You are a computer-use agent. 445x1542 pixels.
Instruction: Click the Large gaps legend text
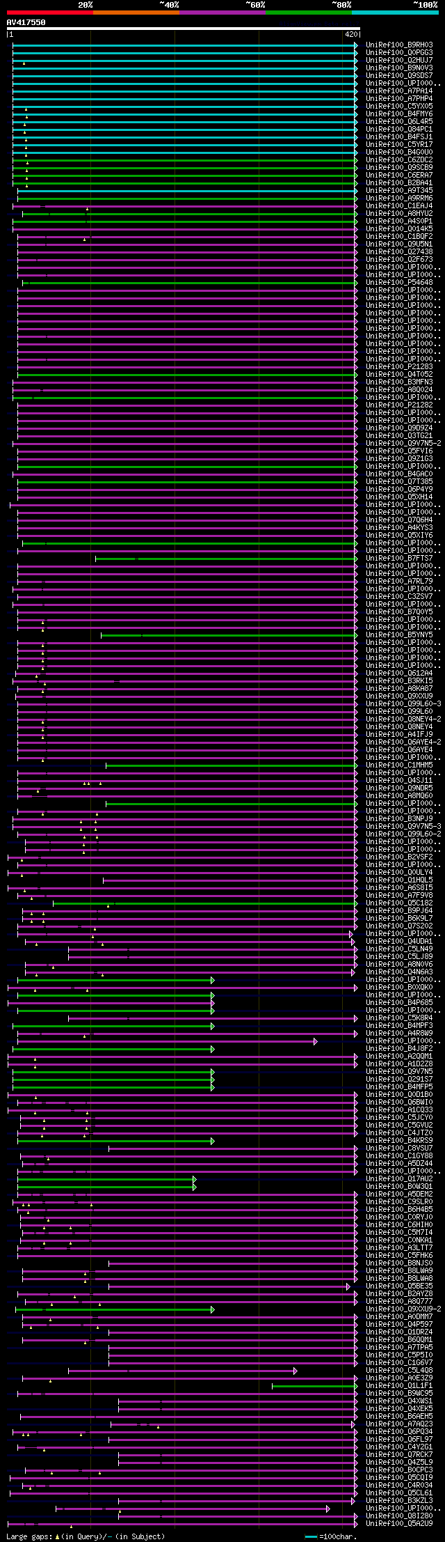86,1536
